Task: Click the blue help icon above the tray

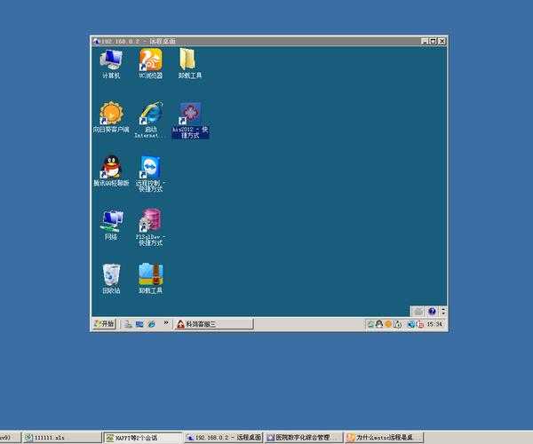Action: tap(432, 312)
